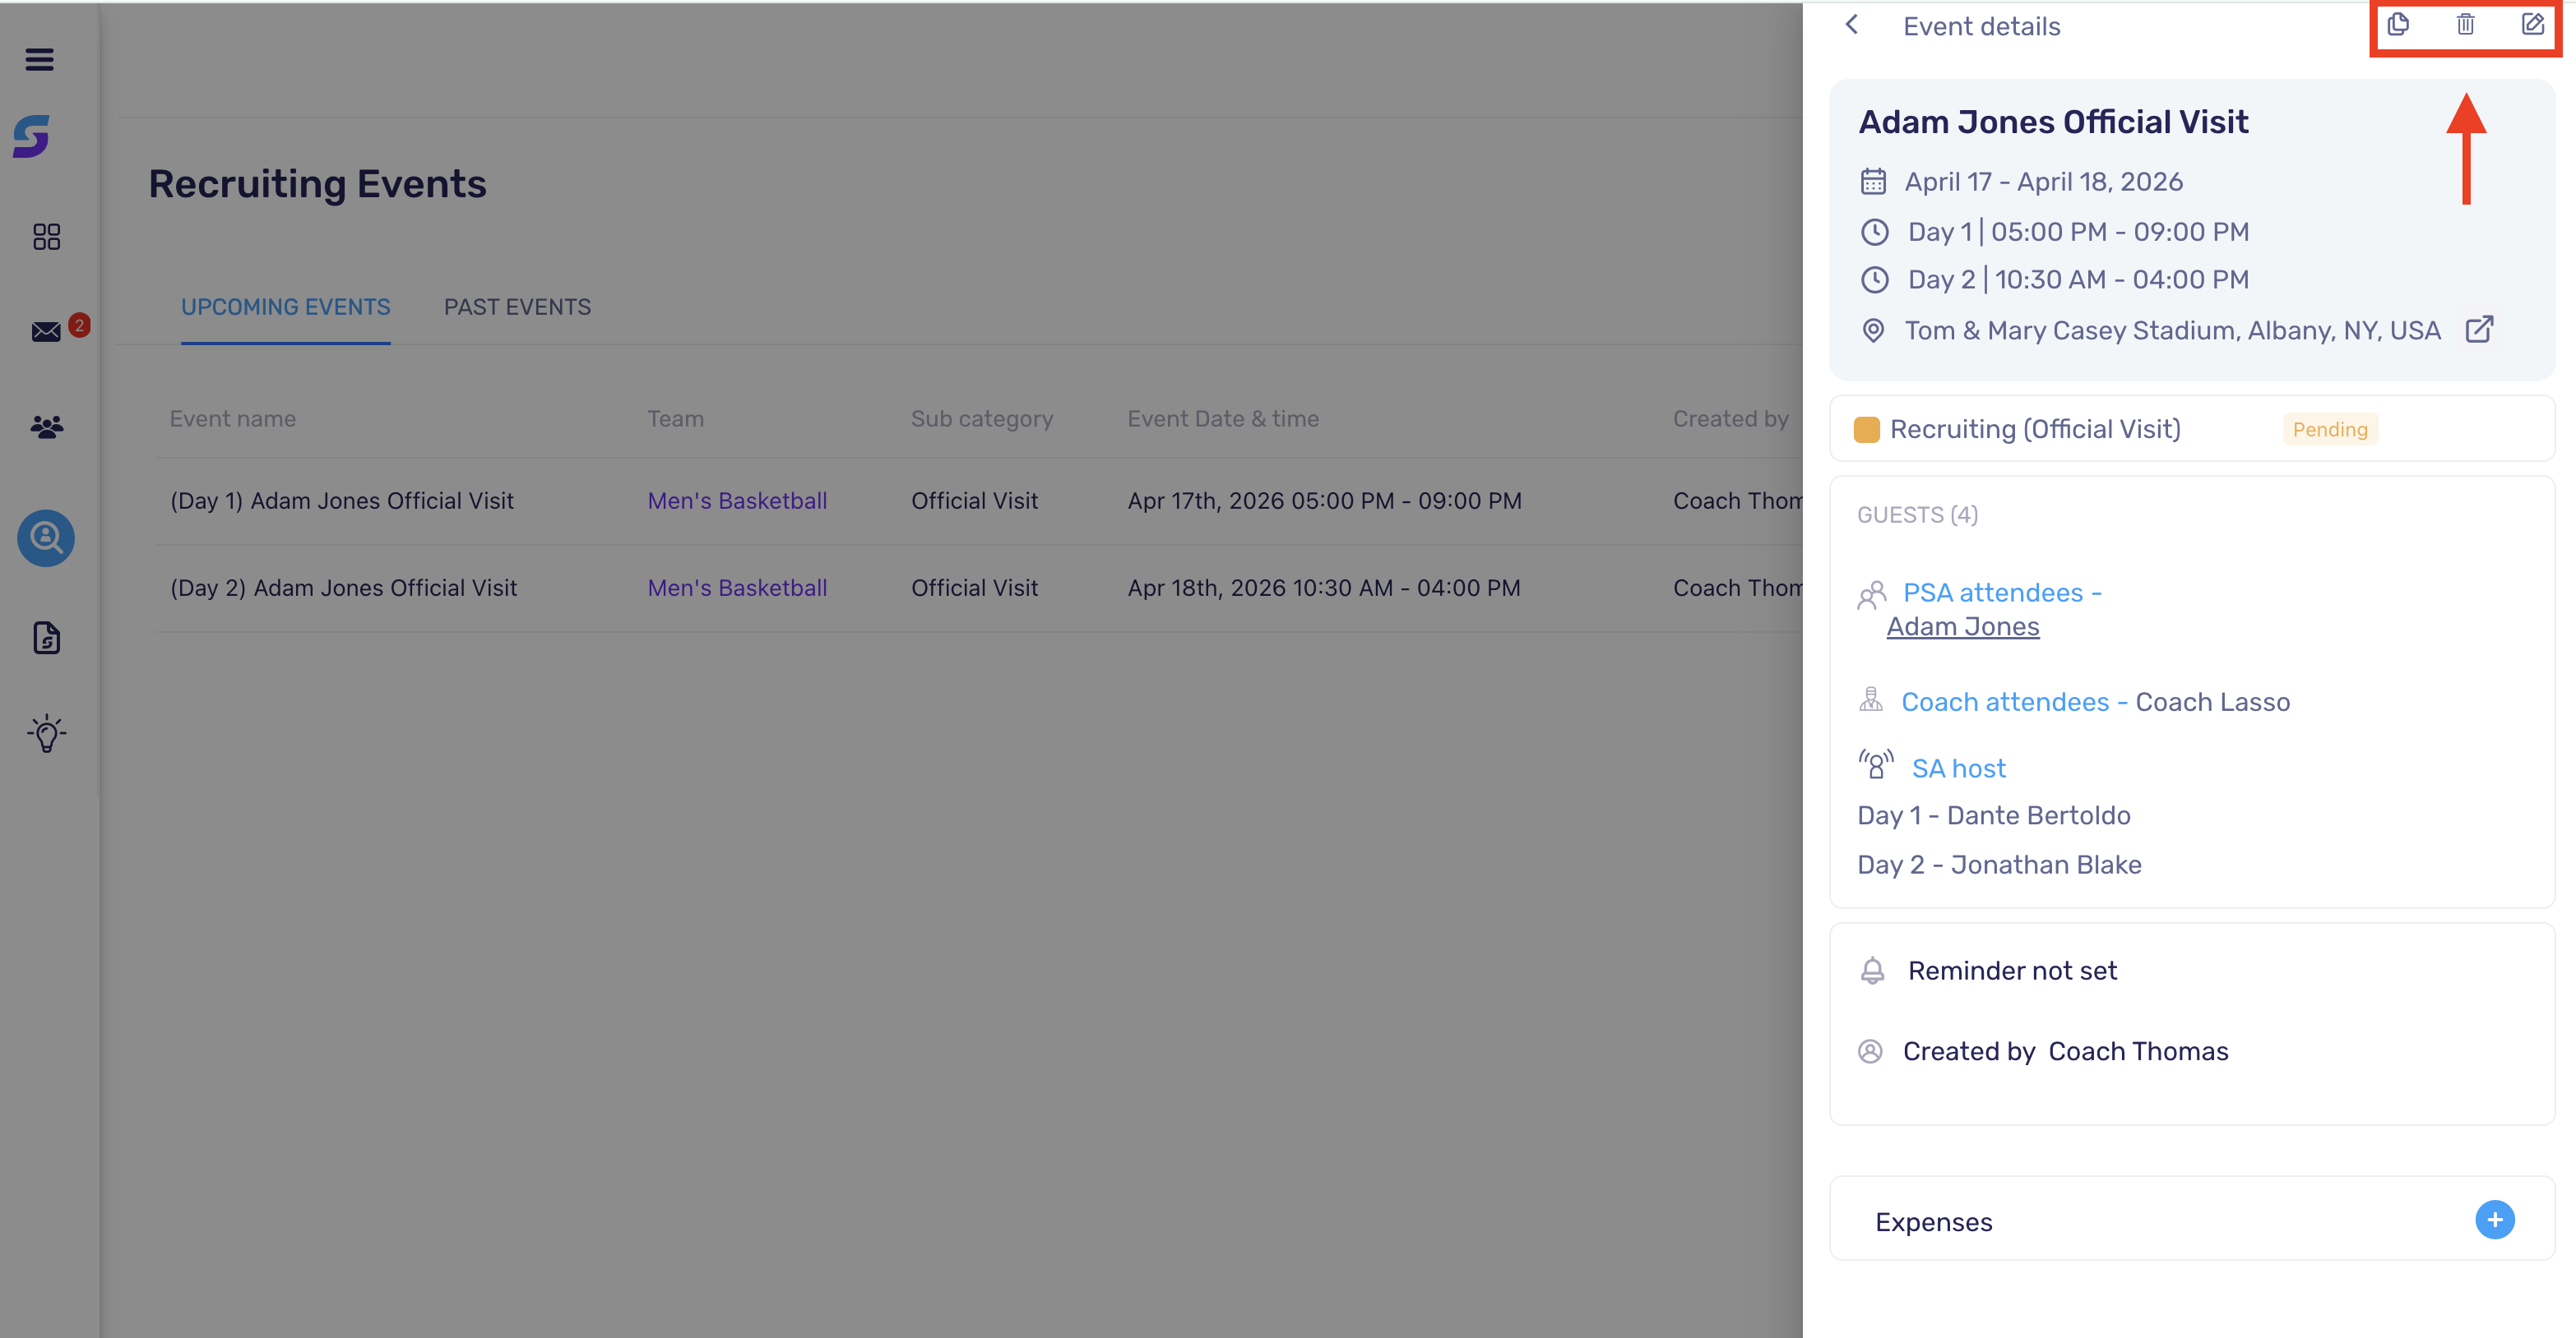The width and height of the screenshot is (2576, 1338).
Task: Open the lightbulb insights icon
Action: click(46, 733)
